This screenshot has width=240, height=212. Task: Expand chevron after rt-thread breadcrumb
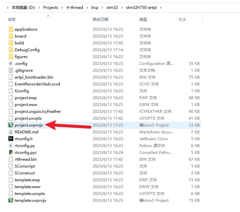coord(87,8)
